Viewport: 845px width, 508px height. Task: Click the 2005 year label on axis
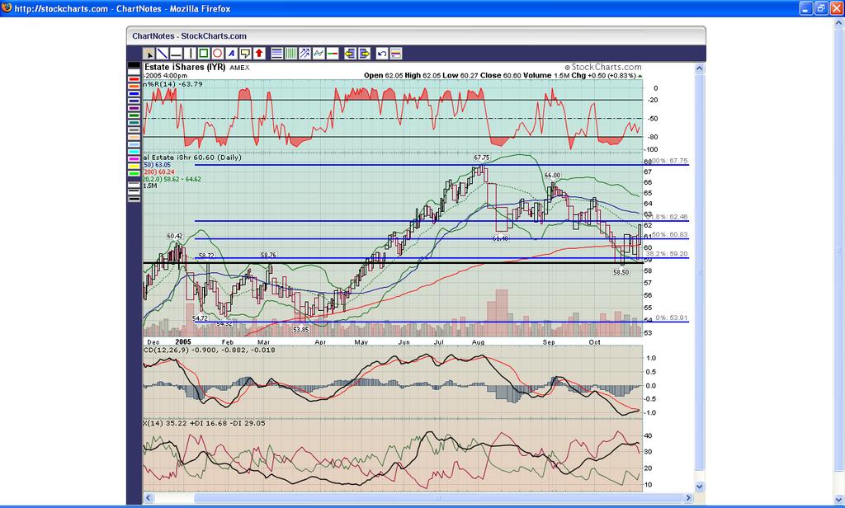[183, 341]
